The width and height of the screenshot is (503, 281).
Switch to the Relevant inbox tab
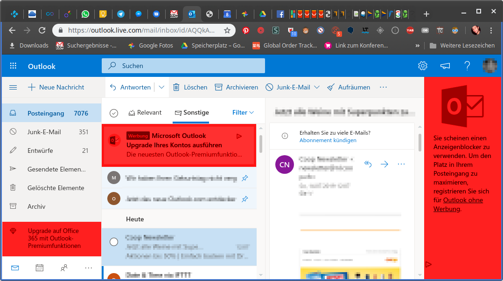tap(145, 112)
